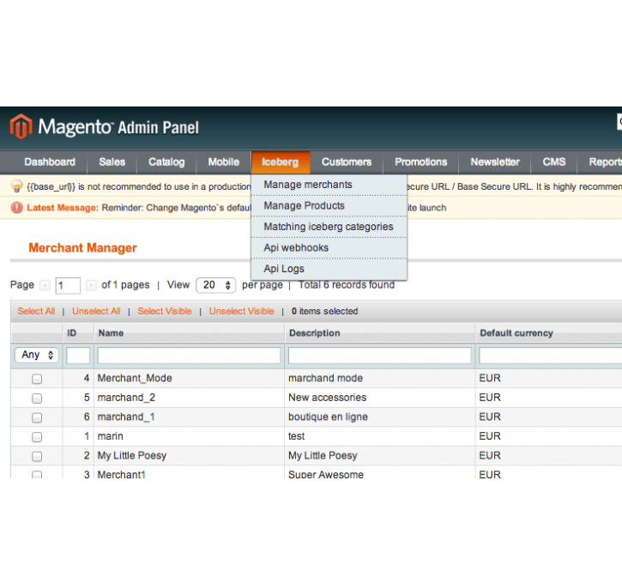
Task: Click the ID filter input field
Action: click(x=78, y=356)
